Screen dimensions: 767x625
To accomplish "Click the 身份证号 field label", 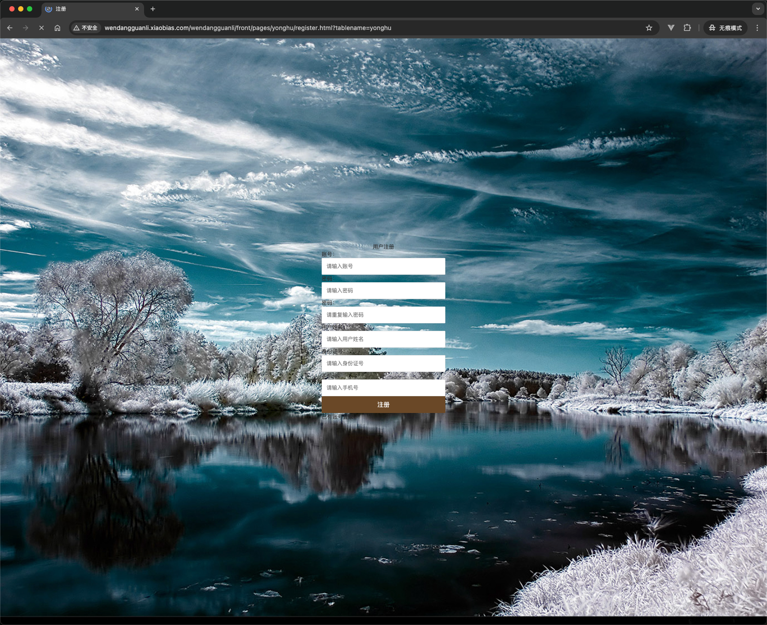I will pyautogui.click(x=333, y=352).
